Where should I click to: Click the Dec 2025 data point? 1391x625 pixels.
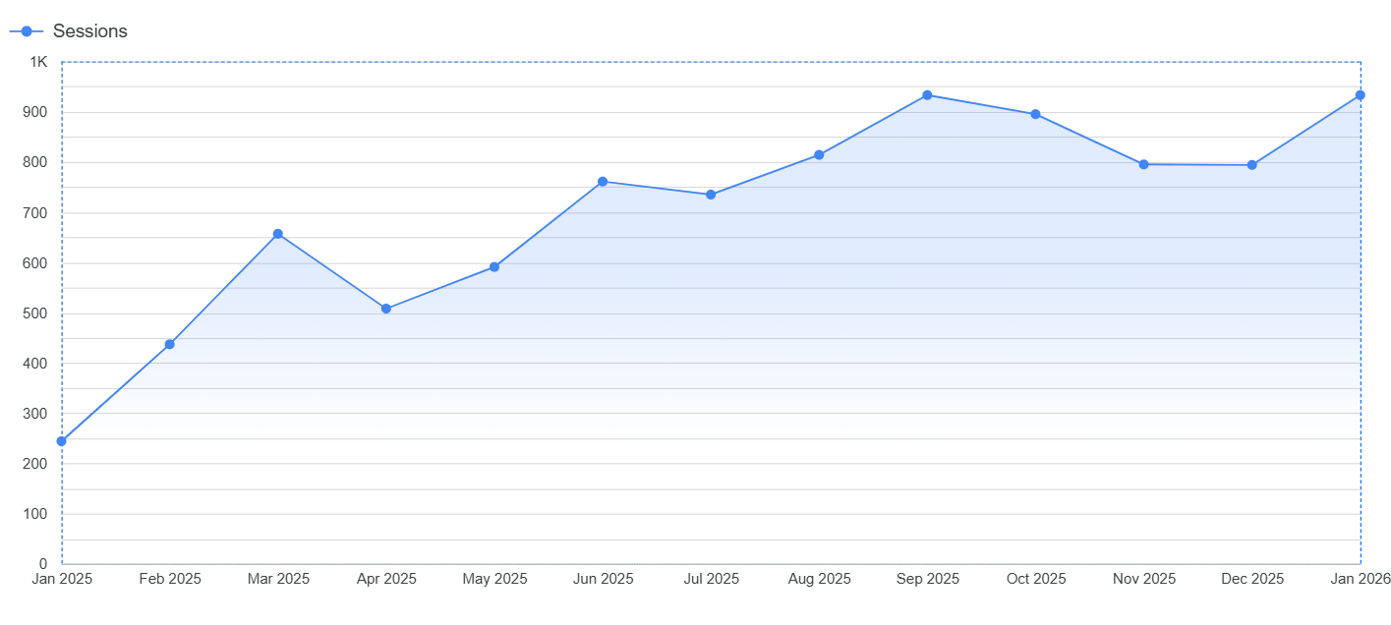[x=1251, y=165]
